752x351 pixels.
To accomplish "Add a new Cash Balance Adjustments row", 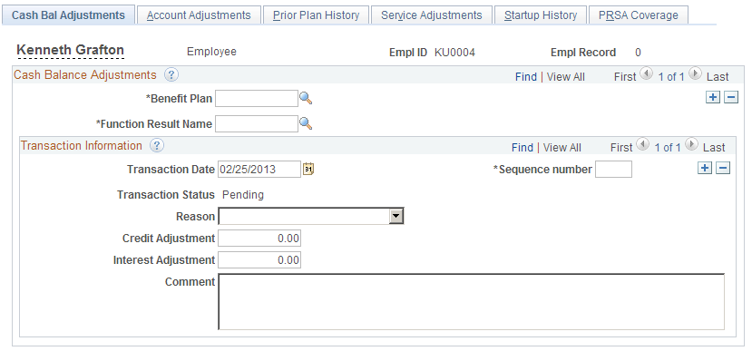I will point(713,97).
